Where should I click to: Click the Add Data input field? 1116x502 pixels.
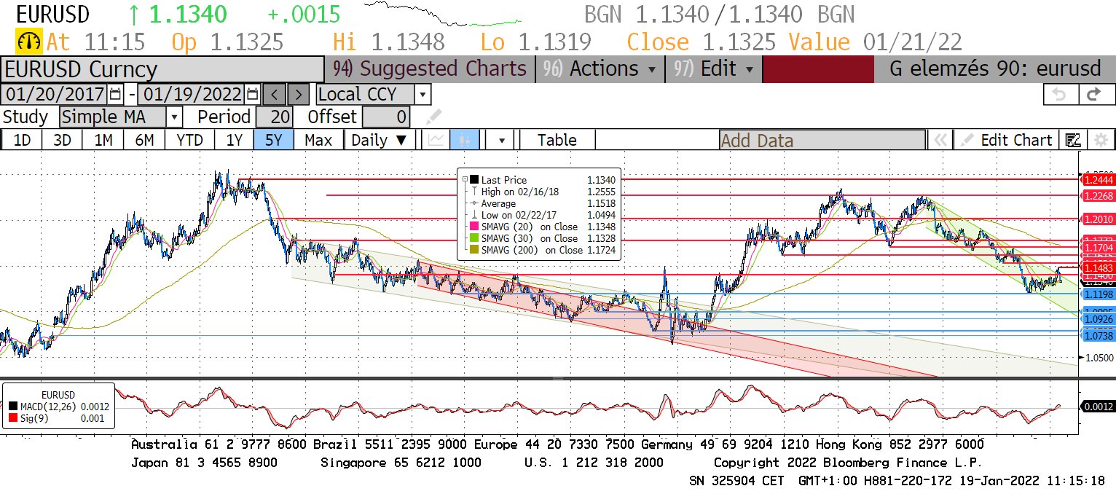822,140
